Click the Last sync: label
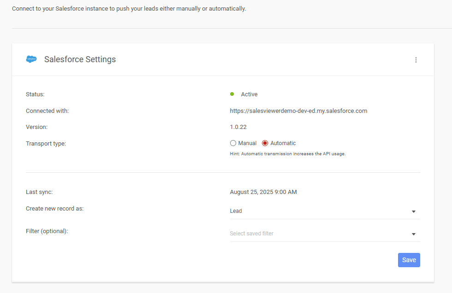452x293 pixels. [x=39, y=192]
